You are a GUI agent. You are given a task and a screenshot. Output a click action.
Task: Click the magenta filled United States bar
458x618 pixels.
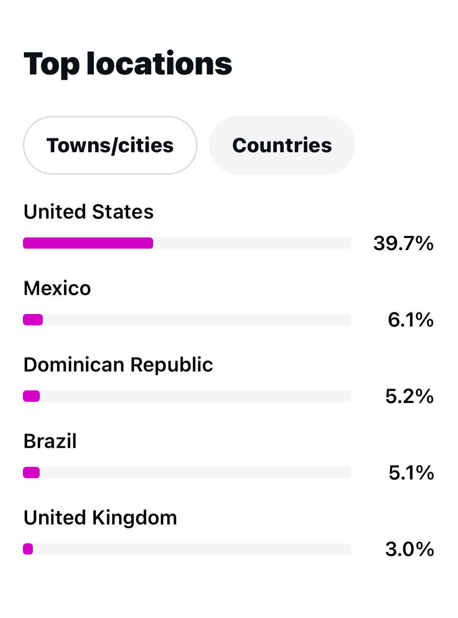[88, 243]
